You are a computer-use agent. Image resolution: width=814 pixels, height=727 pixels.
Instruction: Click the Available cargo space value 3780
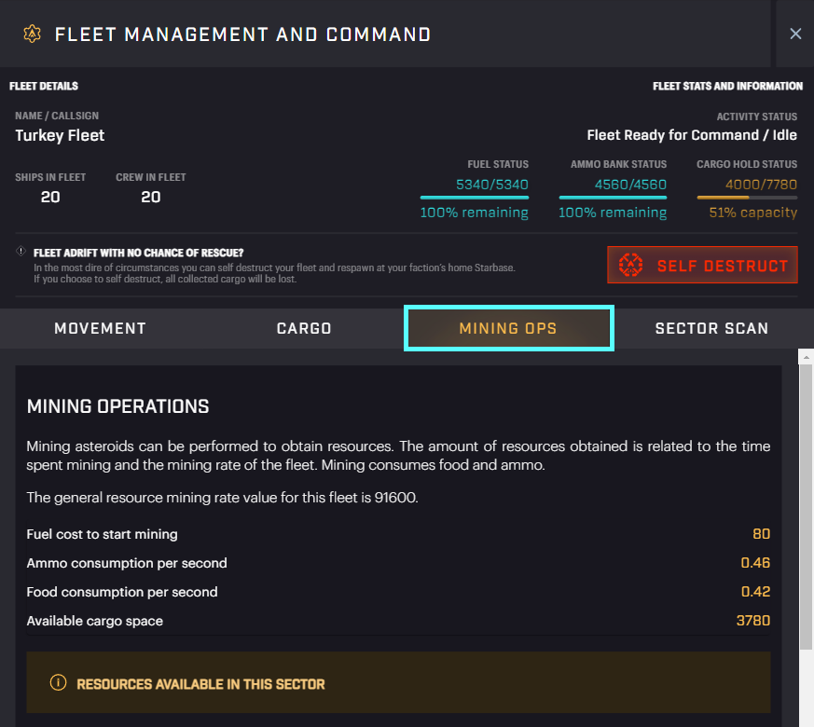[753, 621]
